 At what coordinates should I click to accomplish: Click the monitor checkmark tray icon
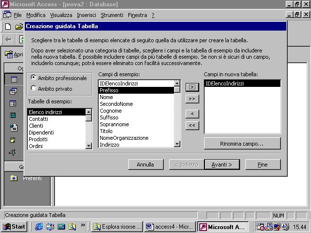[277, 227]
